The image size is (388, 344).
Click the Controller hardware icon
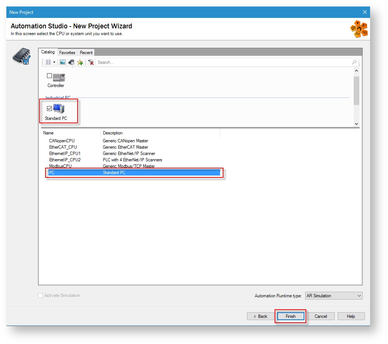[x=59, y=77]
